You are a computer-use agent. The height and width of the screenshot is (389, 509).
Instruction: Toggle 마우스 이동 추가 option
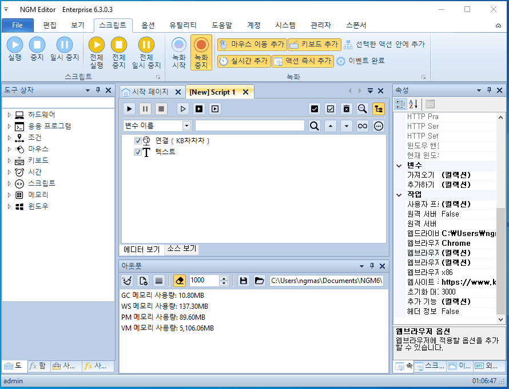[252, 44]
